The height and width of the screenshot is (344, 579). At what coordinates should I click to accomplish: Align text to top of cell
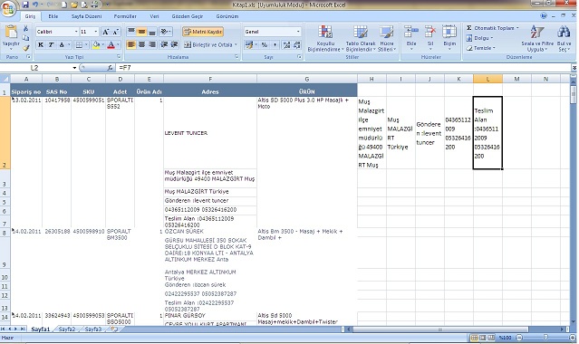click(x=131, y=32)
